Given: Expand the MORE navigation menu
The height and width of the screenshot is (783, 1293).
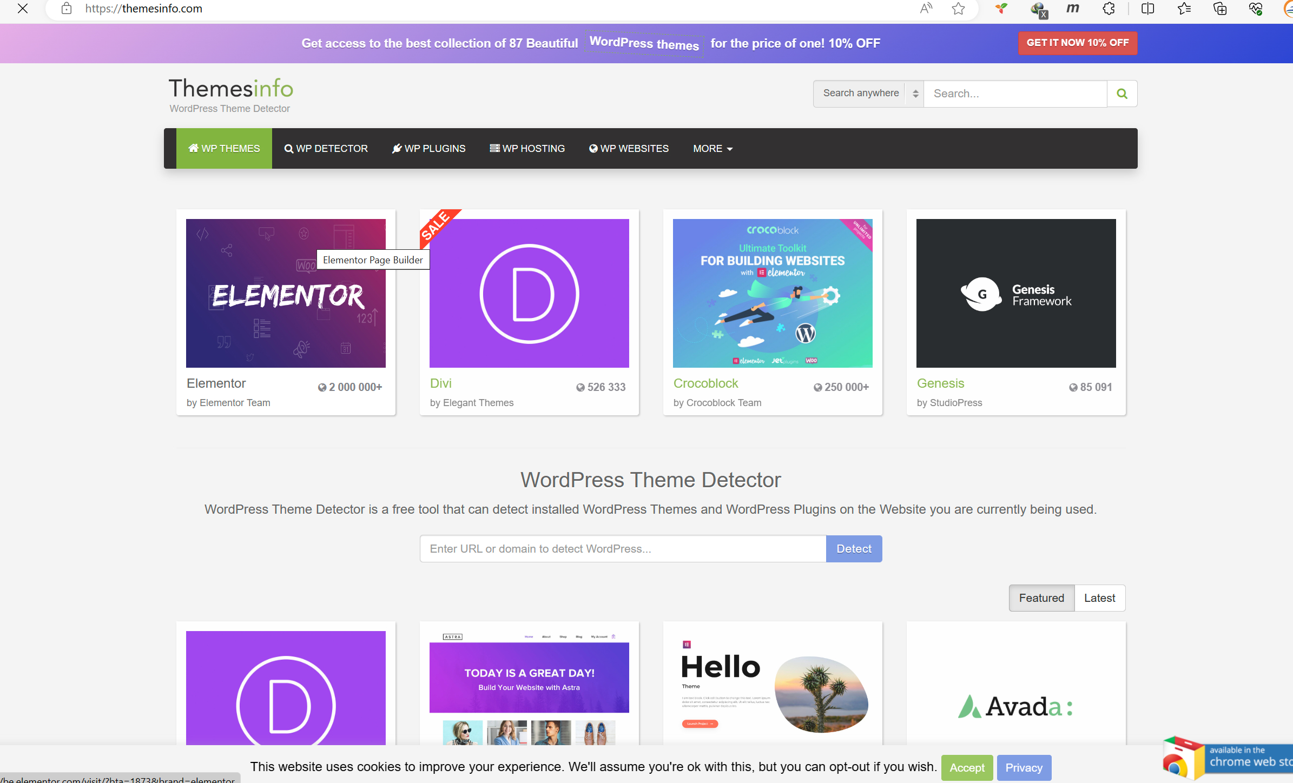Looking at the screenshot, I should pyautogui.click(x=713, y=149).
